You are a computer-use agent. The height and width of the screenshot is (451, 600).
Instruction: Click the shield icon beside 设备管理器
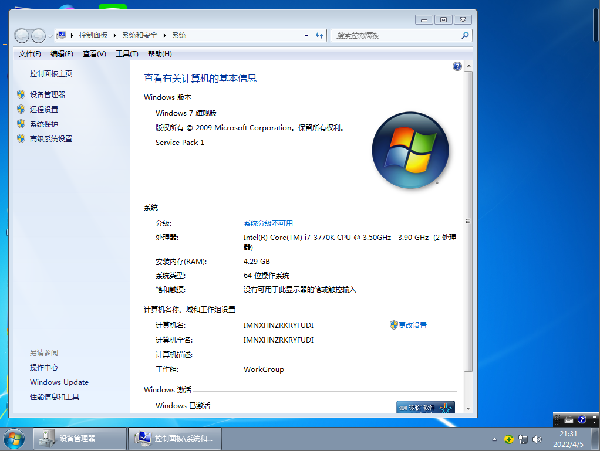click(x=21, y=94)
